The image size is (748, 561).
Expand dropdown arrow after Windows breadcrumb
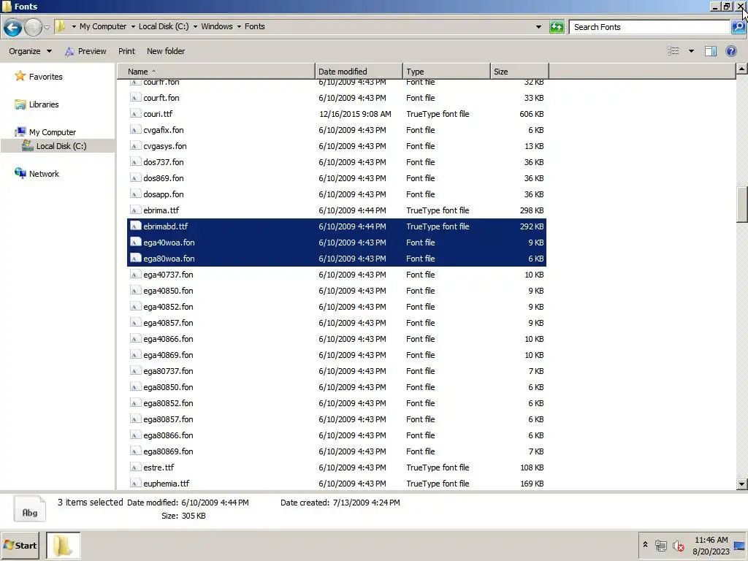[x=239, y=27]
